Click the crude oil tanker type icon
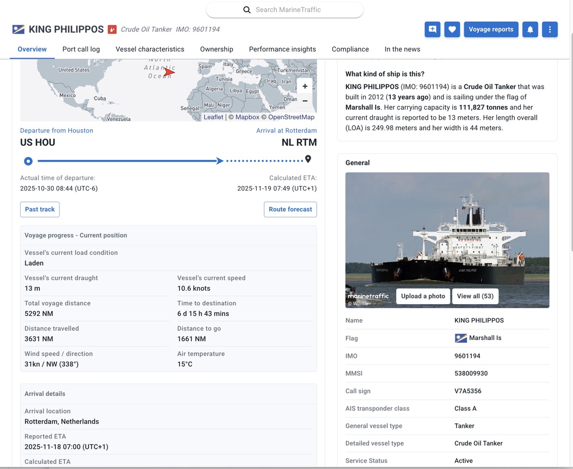Image resolution: width=573 pixels, height=469 pixels. 112,30
